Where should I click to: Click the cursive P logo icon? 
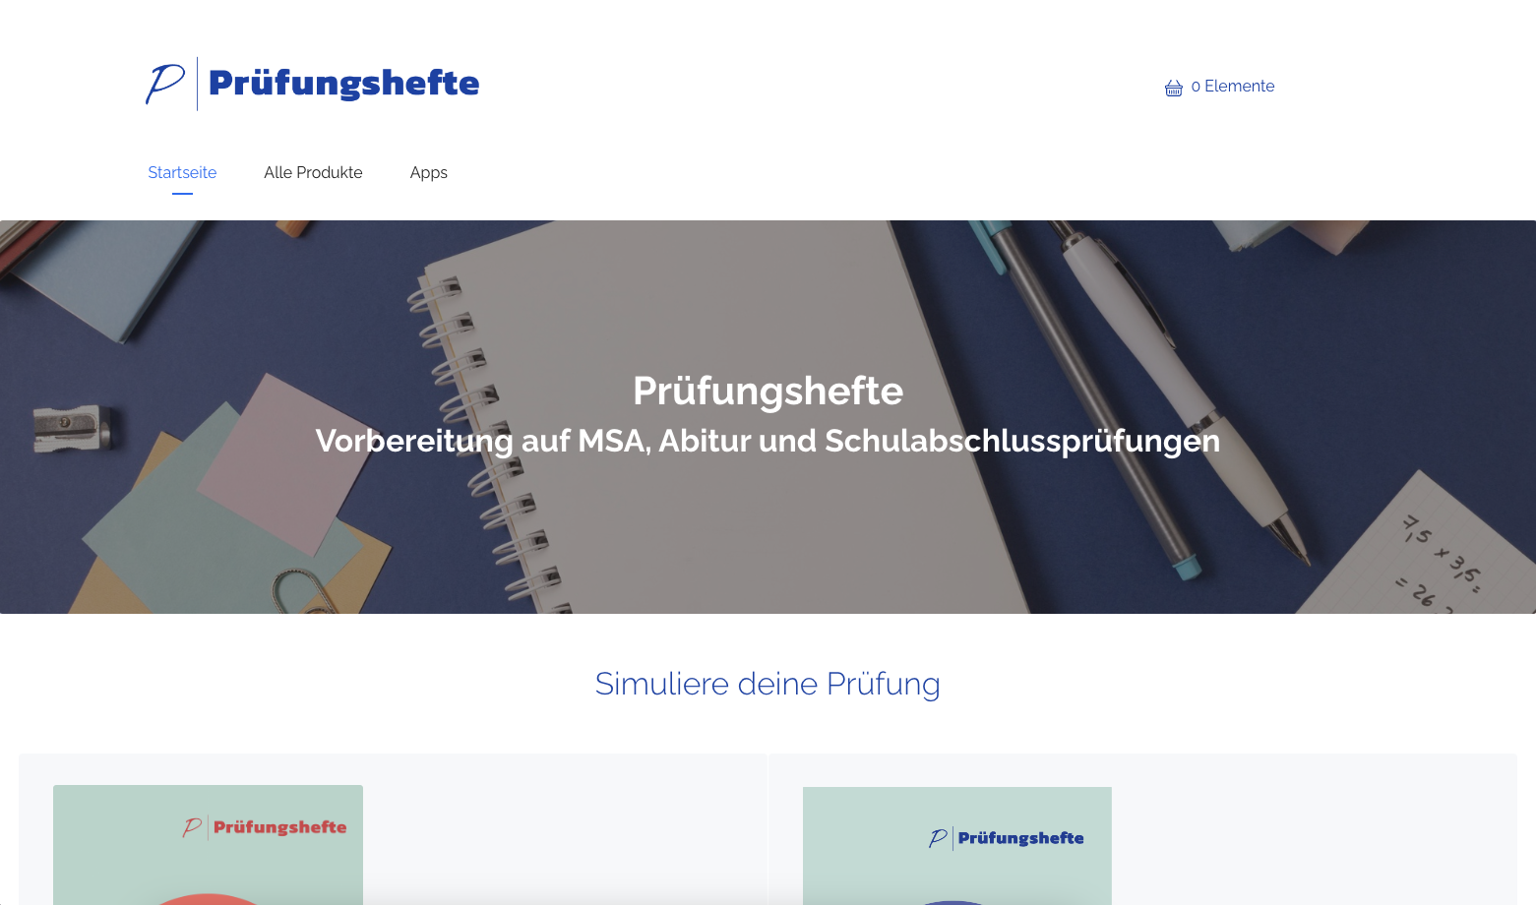tap(165, 84)
